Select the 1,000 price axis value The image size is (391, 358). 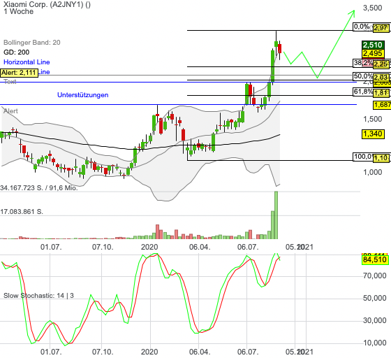373,172
